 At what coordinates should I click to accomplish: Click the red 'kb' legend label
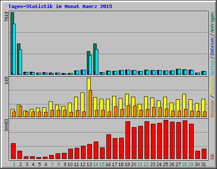212,157
